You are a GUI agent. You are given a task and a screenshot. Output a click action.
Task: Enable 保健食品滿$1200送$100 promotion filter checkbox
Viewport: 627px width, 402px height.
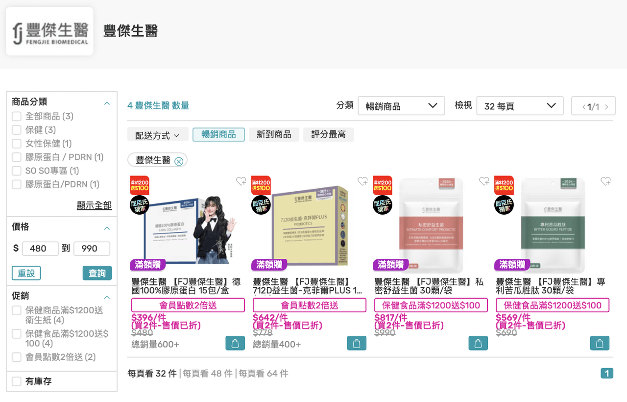pyautogui.click(x=17, y=334)
